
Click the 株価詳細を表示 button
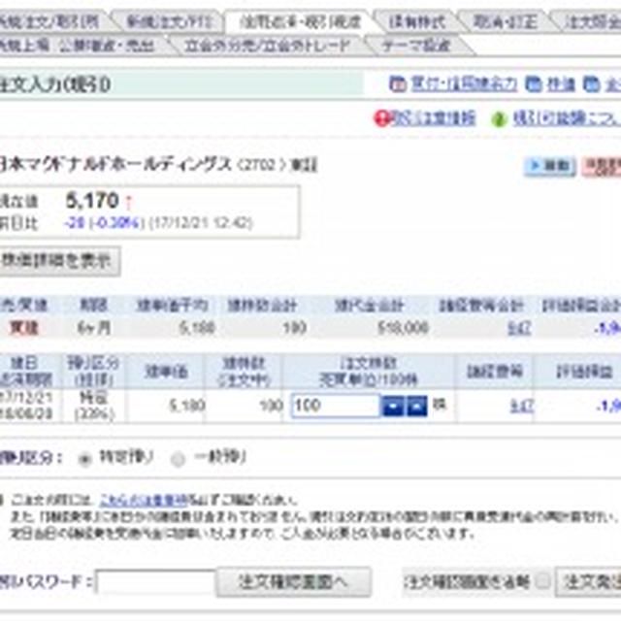point(59,261)
